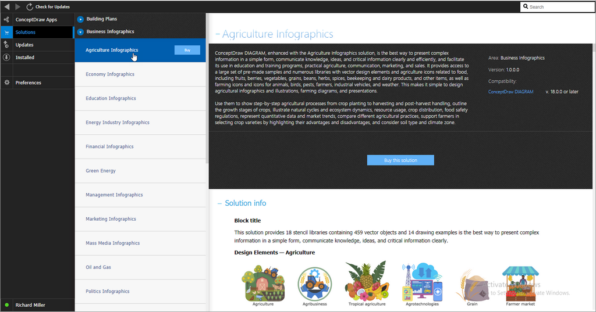Open the Farmer market stall icon
Image resolution: width=596 pixels, height=312 pixels.
[520, 284]
